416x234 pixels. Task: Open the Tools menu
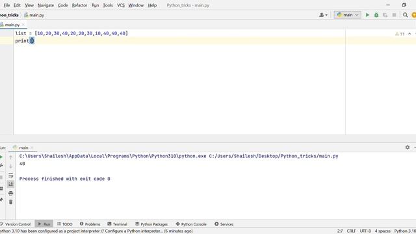point(108,5)
